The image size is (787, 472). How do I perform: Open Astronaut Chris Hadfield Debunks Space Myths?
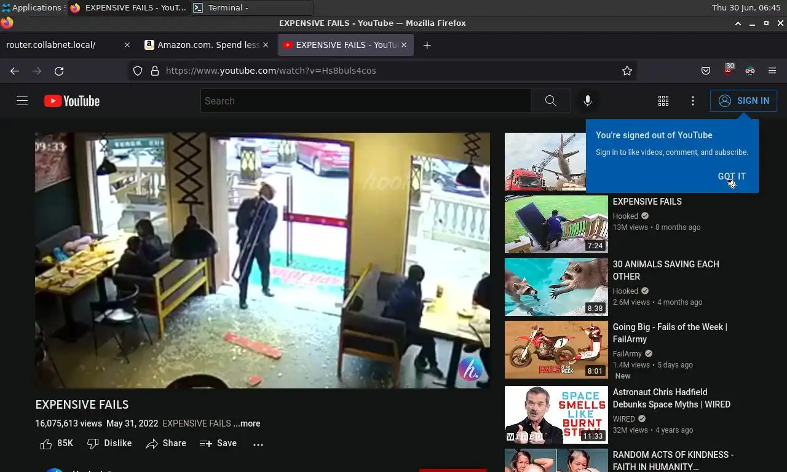(671, 398)
